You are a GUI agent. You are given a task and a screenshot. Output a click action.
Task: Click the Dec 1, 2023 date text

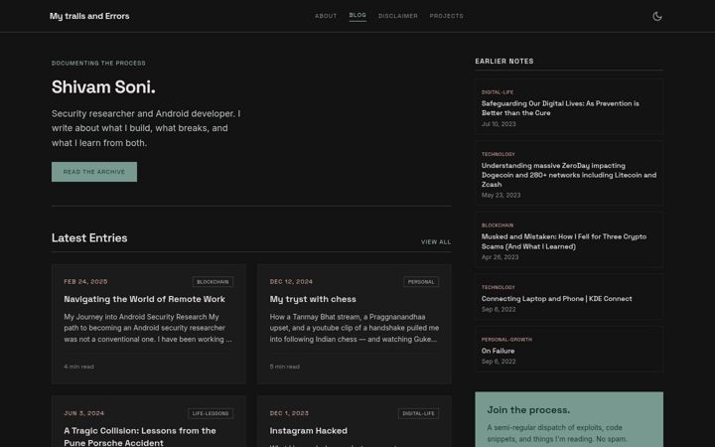pos(289,413)
